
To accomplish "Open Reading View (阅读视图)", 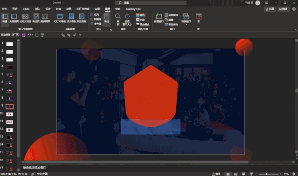I will [45, 18].
